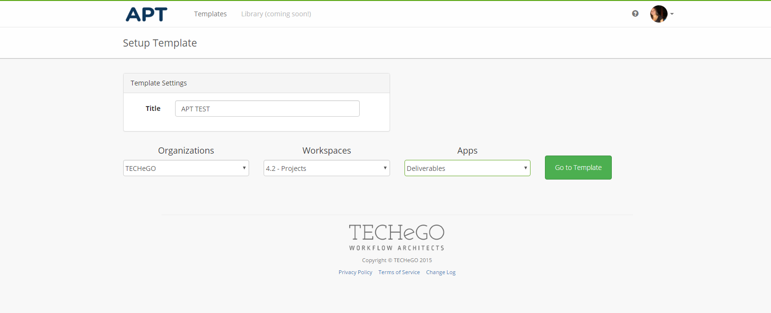771x313 pixels.
Task: Click the Organizations column heading
Action: click(x=186, y=151)
